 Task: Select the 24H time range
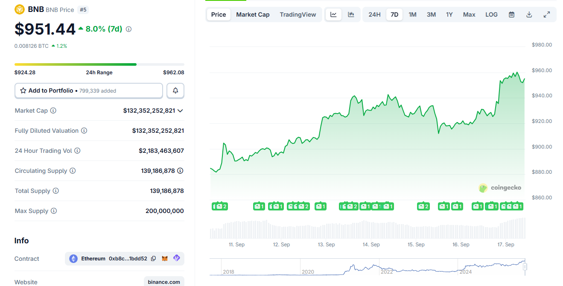pos(374,15)
